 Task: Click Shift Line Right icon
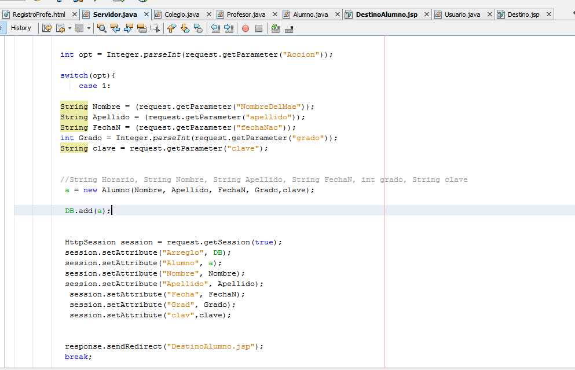(229, 28)
